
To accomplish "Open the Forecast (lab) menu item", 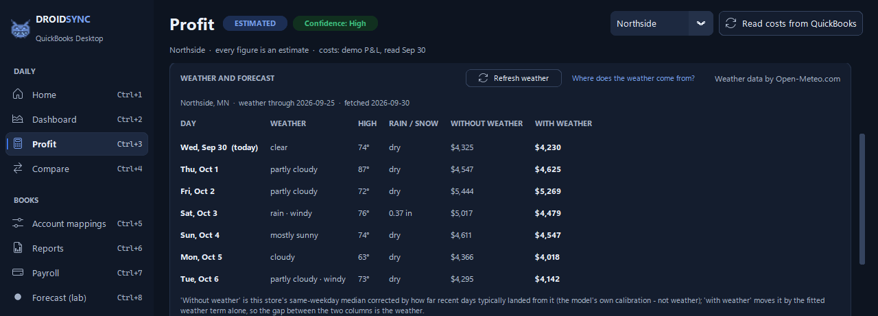I will point(77,297).
